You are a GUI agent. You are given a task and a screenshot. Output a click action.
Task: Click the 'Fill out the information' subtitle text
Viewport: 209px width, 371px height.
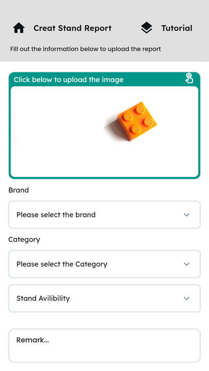click(x=85, y=49)
